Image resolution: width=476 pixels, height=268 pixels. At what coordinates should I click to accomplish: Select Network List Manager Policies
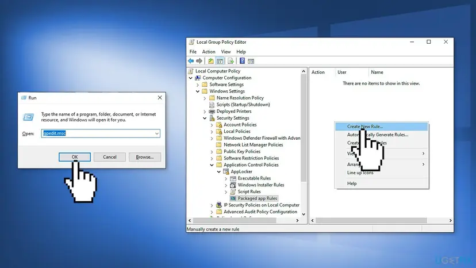coord(253,144)
